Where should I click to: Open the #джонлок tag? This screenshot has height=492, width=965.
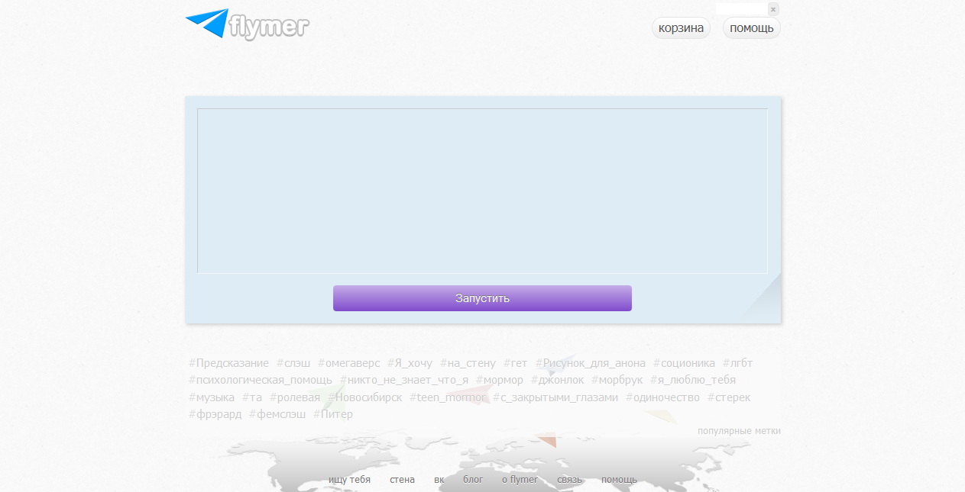point(557,380)
